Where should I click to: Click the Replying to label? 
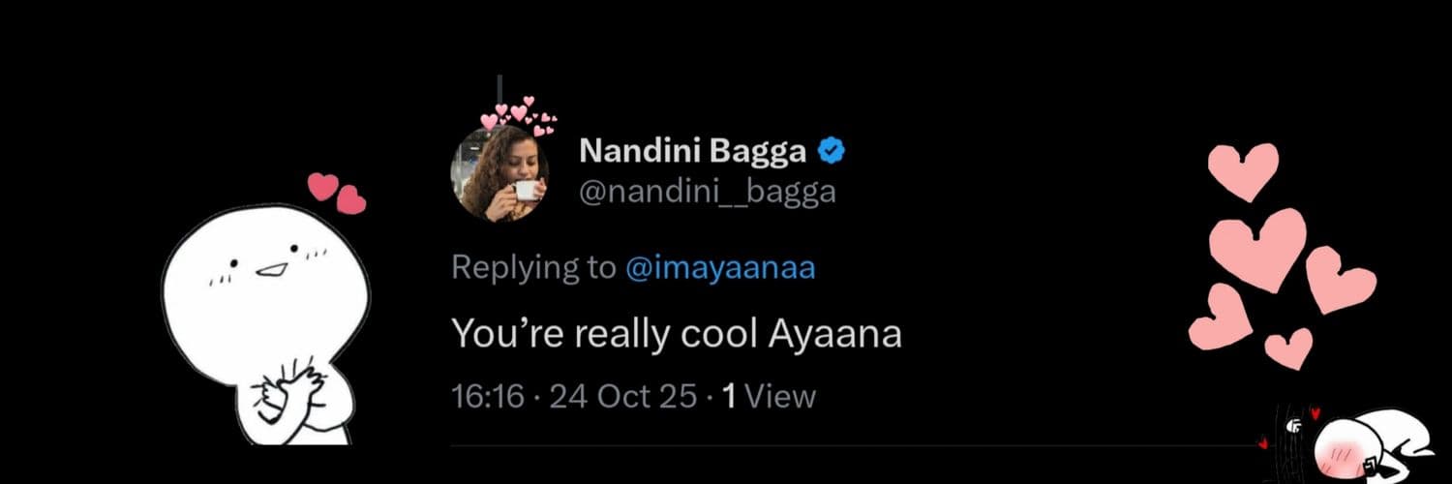click(533, 268)
